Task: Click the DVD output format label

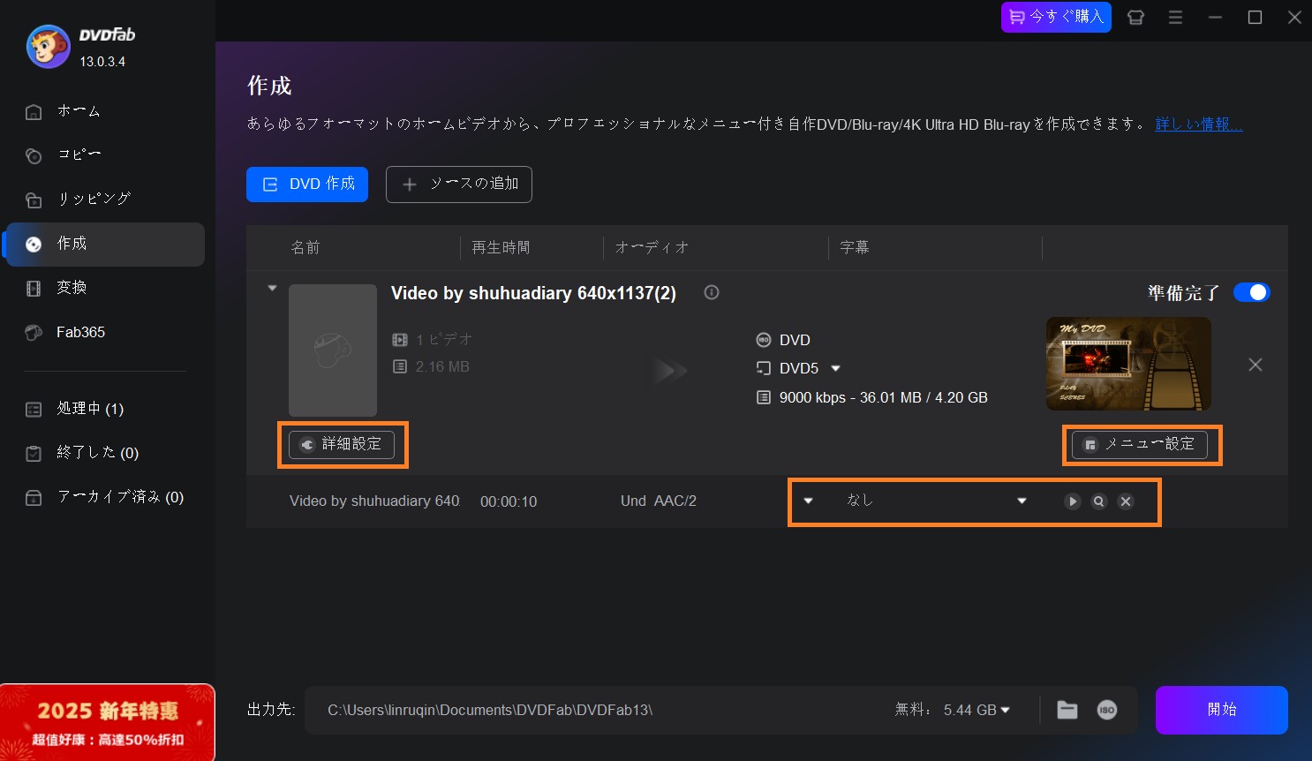Action: [795, 340]
